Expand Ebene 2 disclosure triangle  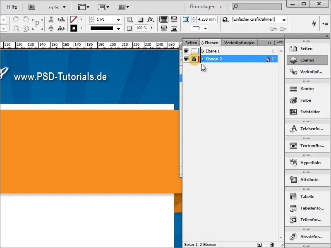click(203, 59)
